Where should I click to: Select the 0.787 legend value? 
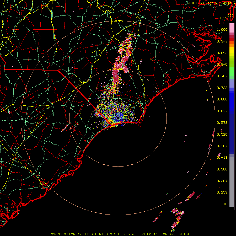pyautogui.click(x=222, y=76)
